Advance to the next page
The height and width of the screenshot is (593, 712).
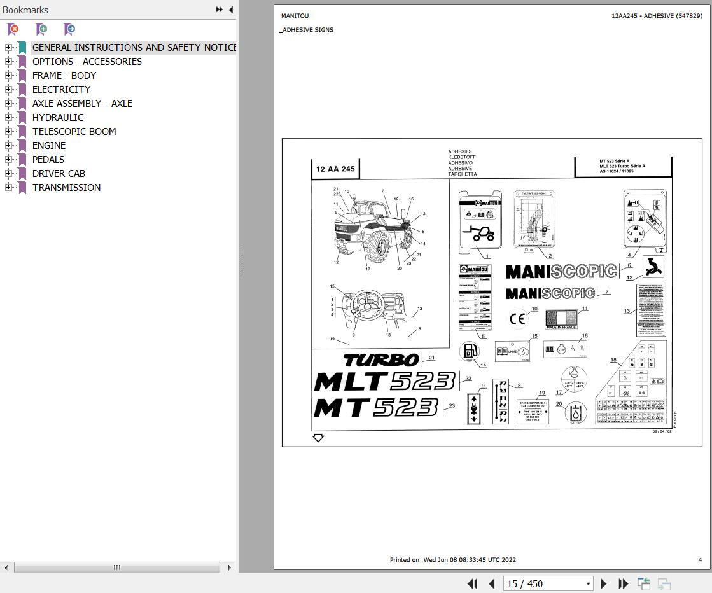[x=603, y=583]
